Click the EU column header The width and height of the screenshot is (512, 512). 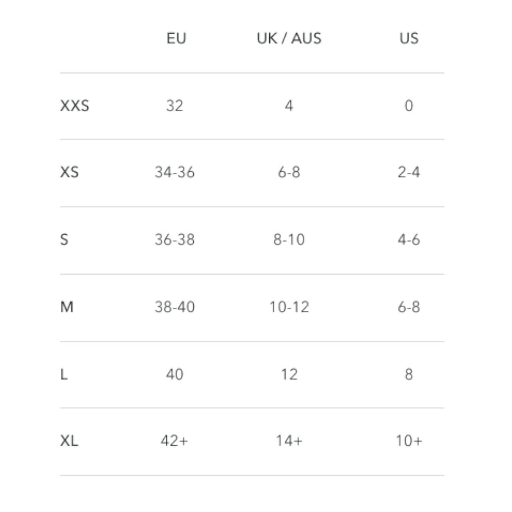(176, 38)
